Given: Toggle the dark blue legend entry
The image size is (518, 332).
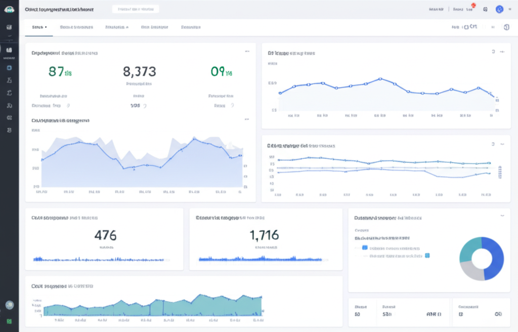Looking at the screenshot, I should click(365, 248).
